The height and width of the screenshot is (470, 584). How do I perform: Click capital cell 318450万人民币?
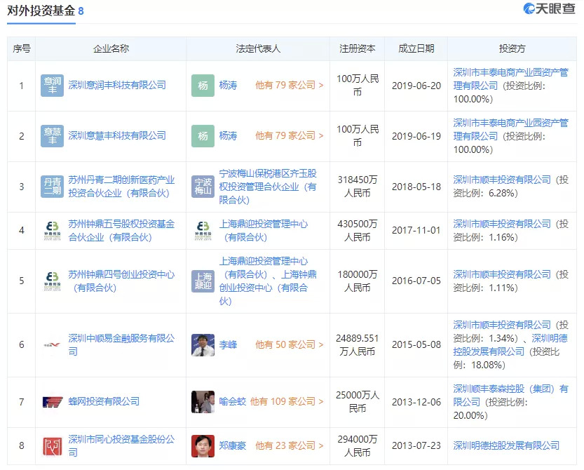tap(357, 187)
